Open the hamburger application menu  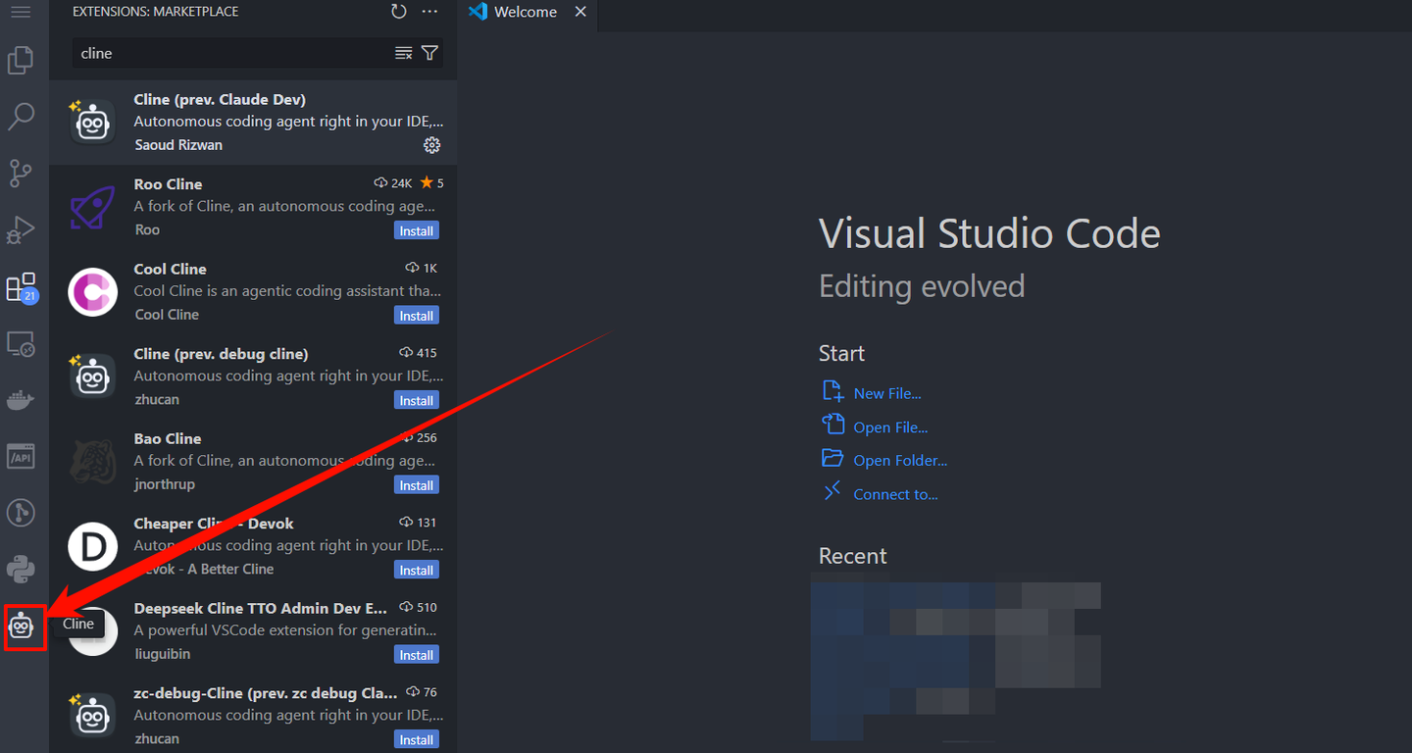pyautogui.click(x=21, y=12)
